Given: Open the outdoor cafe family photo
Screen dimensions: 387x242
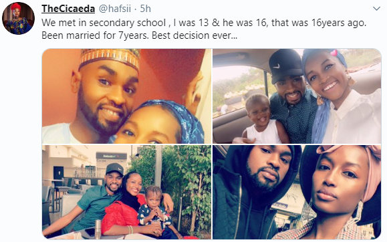Looking at the screenshot, I should pyautogui.click(x=127, y=192).
